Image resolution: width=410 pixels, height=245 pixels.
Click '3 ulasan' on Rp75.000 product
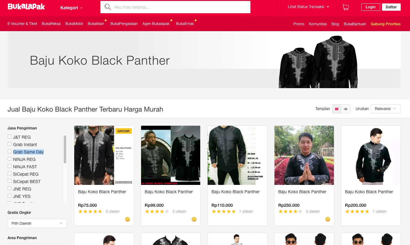(112, 211)
